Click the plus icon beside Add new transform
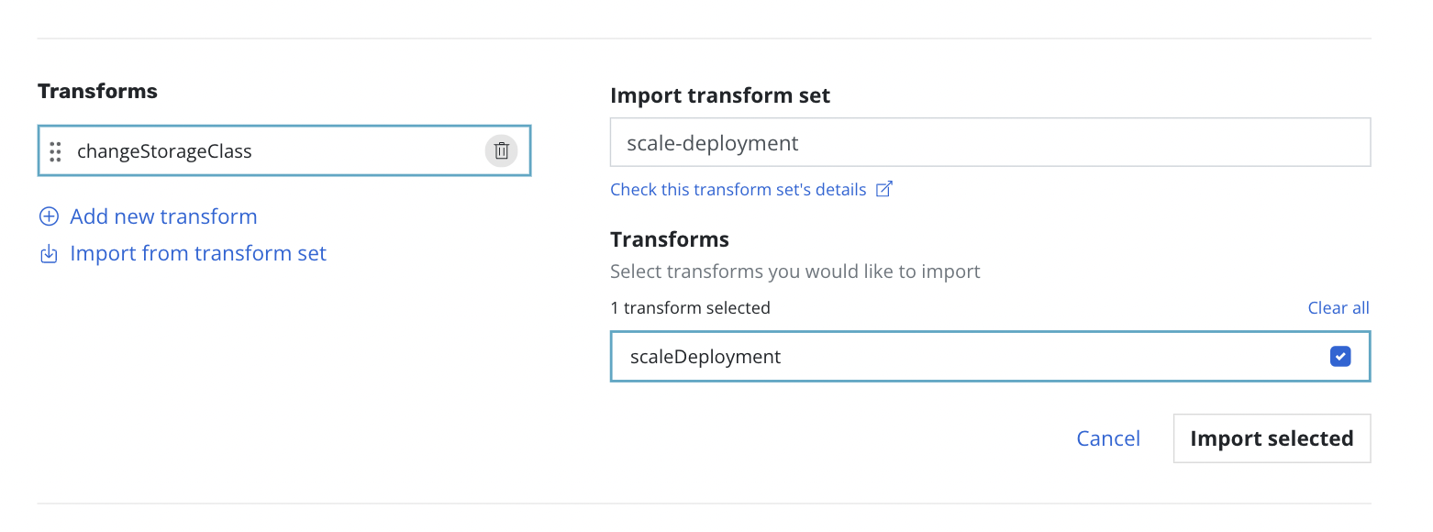 pyautogui.click(x=48, y=216)
